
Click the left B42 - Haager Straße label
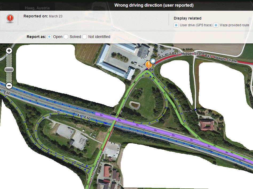(x=188, y=54)
